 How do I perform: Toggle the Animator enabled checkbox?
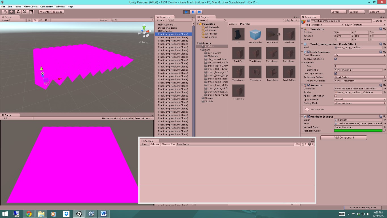point(308,85)
